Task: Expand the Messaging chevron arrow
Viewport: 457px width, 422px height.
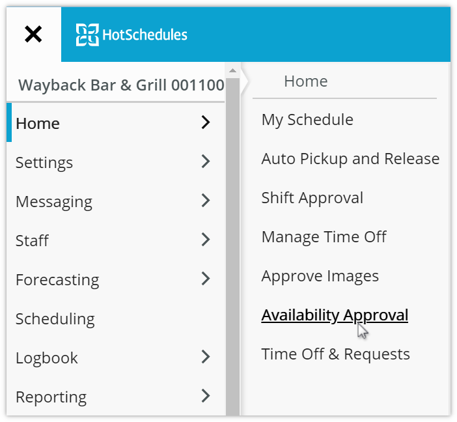Action: 206,201
